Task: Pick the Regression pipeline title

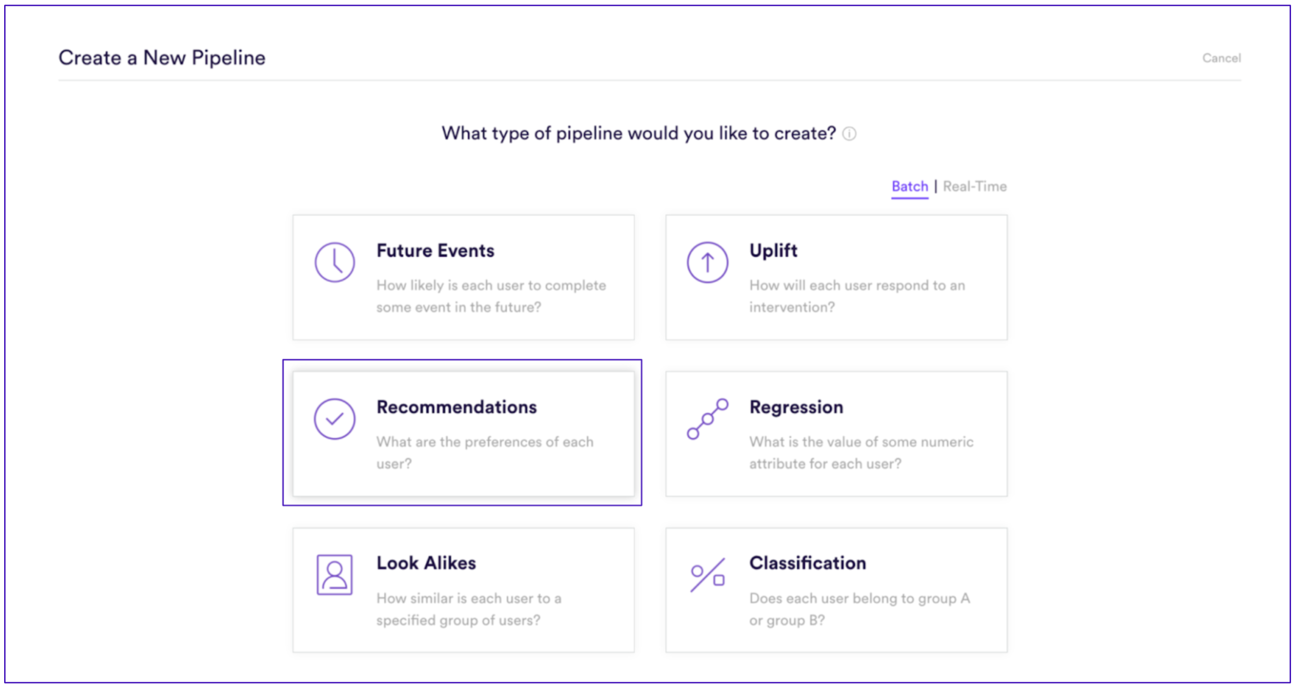Action: coord(796,407)
